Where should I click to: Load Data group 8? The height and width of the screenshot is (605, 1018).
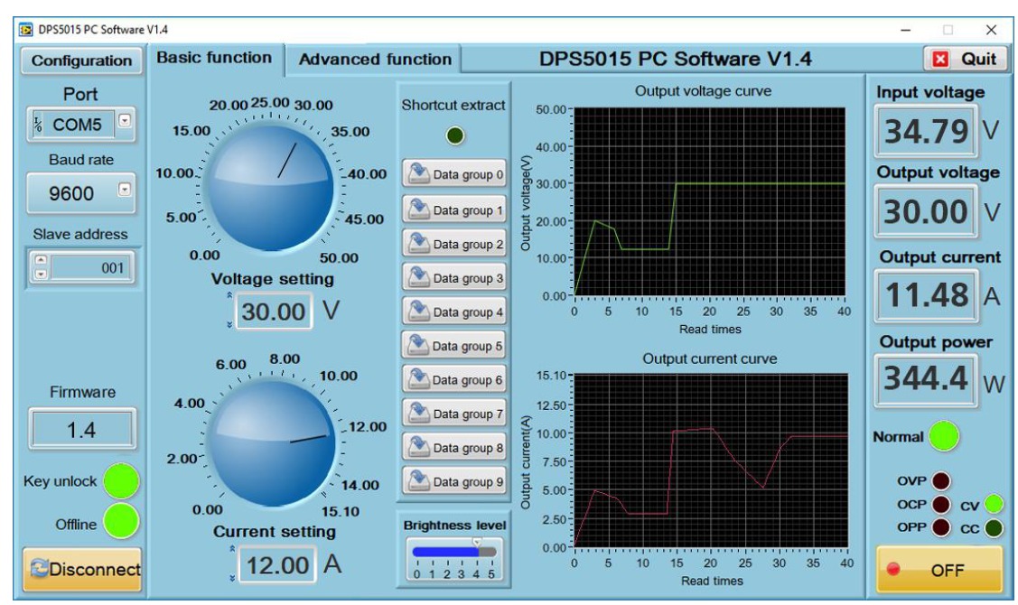[454, 447]
